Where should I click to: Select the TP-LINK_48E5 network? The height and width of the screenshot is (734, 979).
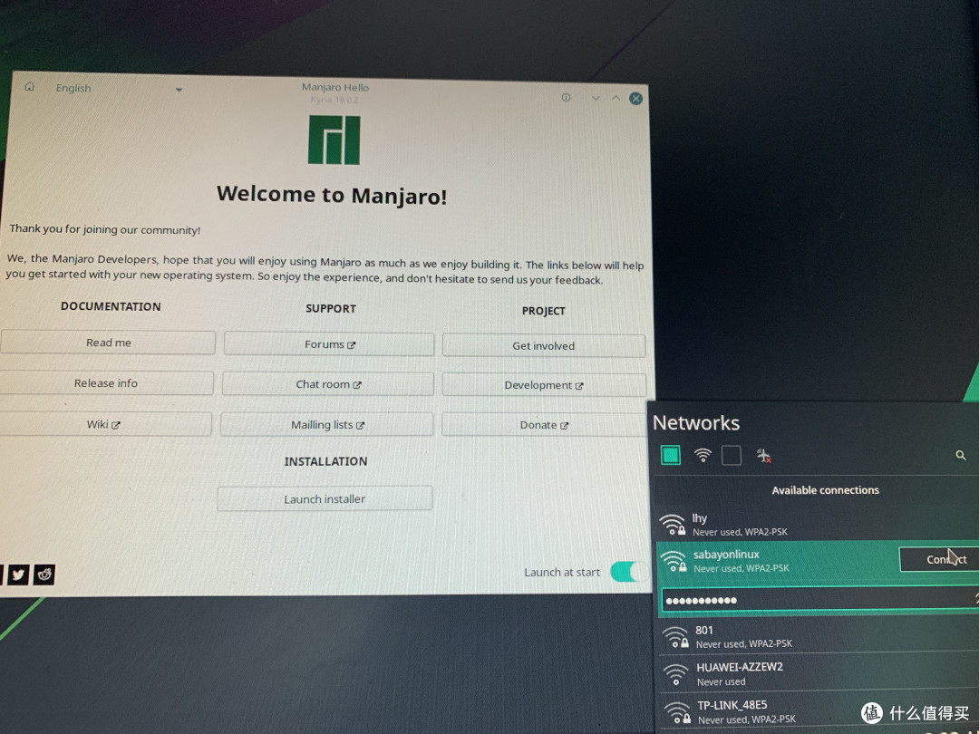pyautogui.click(x=819, y=711)
